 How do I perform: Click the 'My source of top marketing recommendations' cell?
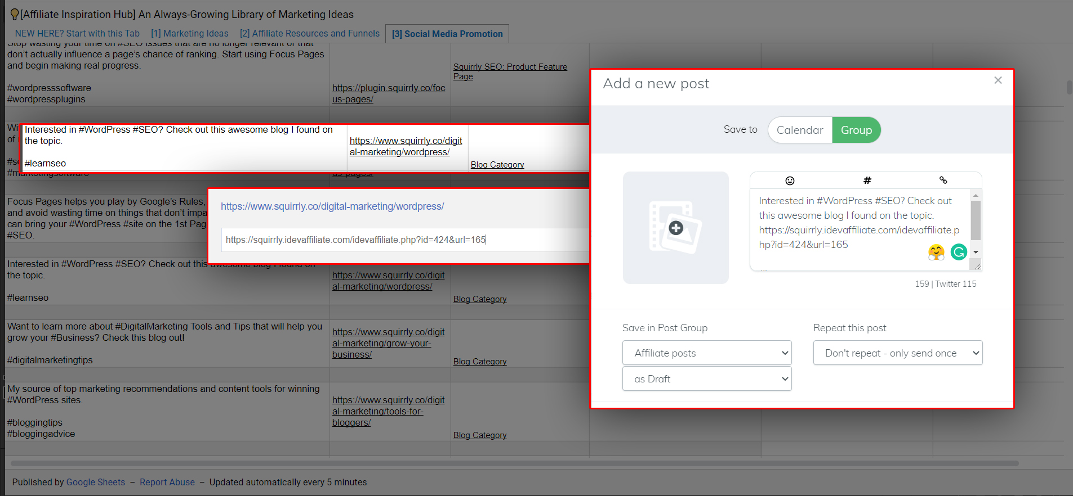coord(167,412)
